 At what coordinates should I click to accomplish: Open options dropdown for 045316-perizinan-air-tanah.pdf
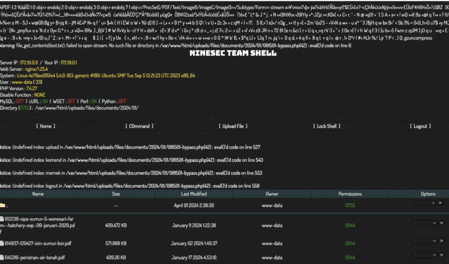click(424, 255)
